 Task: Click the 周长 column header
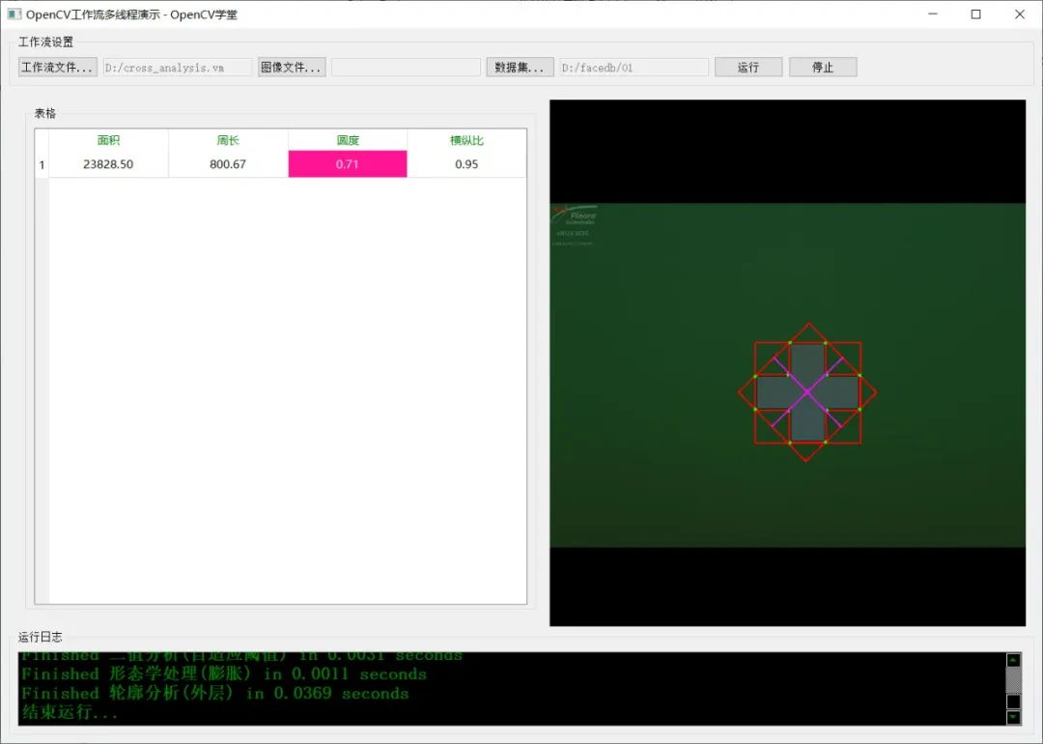tap(228, 140)
